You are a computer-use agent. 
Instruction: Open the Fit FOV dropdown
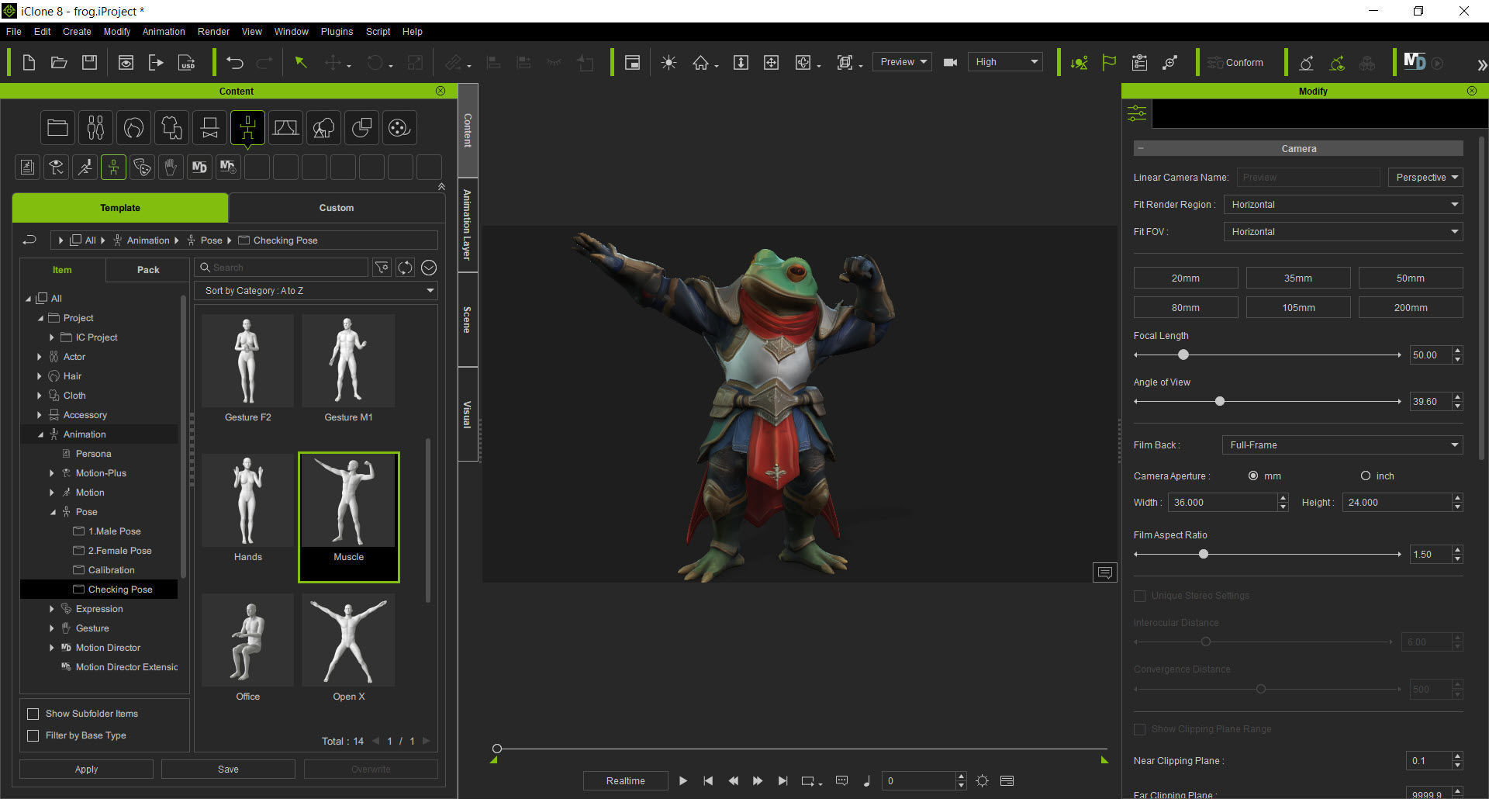click(x=1343, y=232)
